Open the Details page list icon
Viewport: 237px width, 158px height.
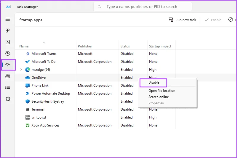click(8, 87)
